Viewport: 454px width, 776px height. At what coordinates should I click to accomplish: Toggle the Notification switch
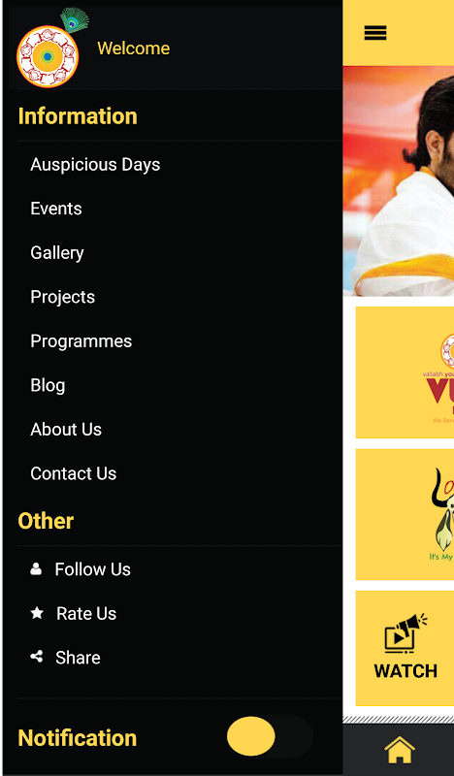[270, 736]
